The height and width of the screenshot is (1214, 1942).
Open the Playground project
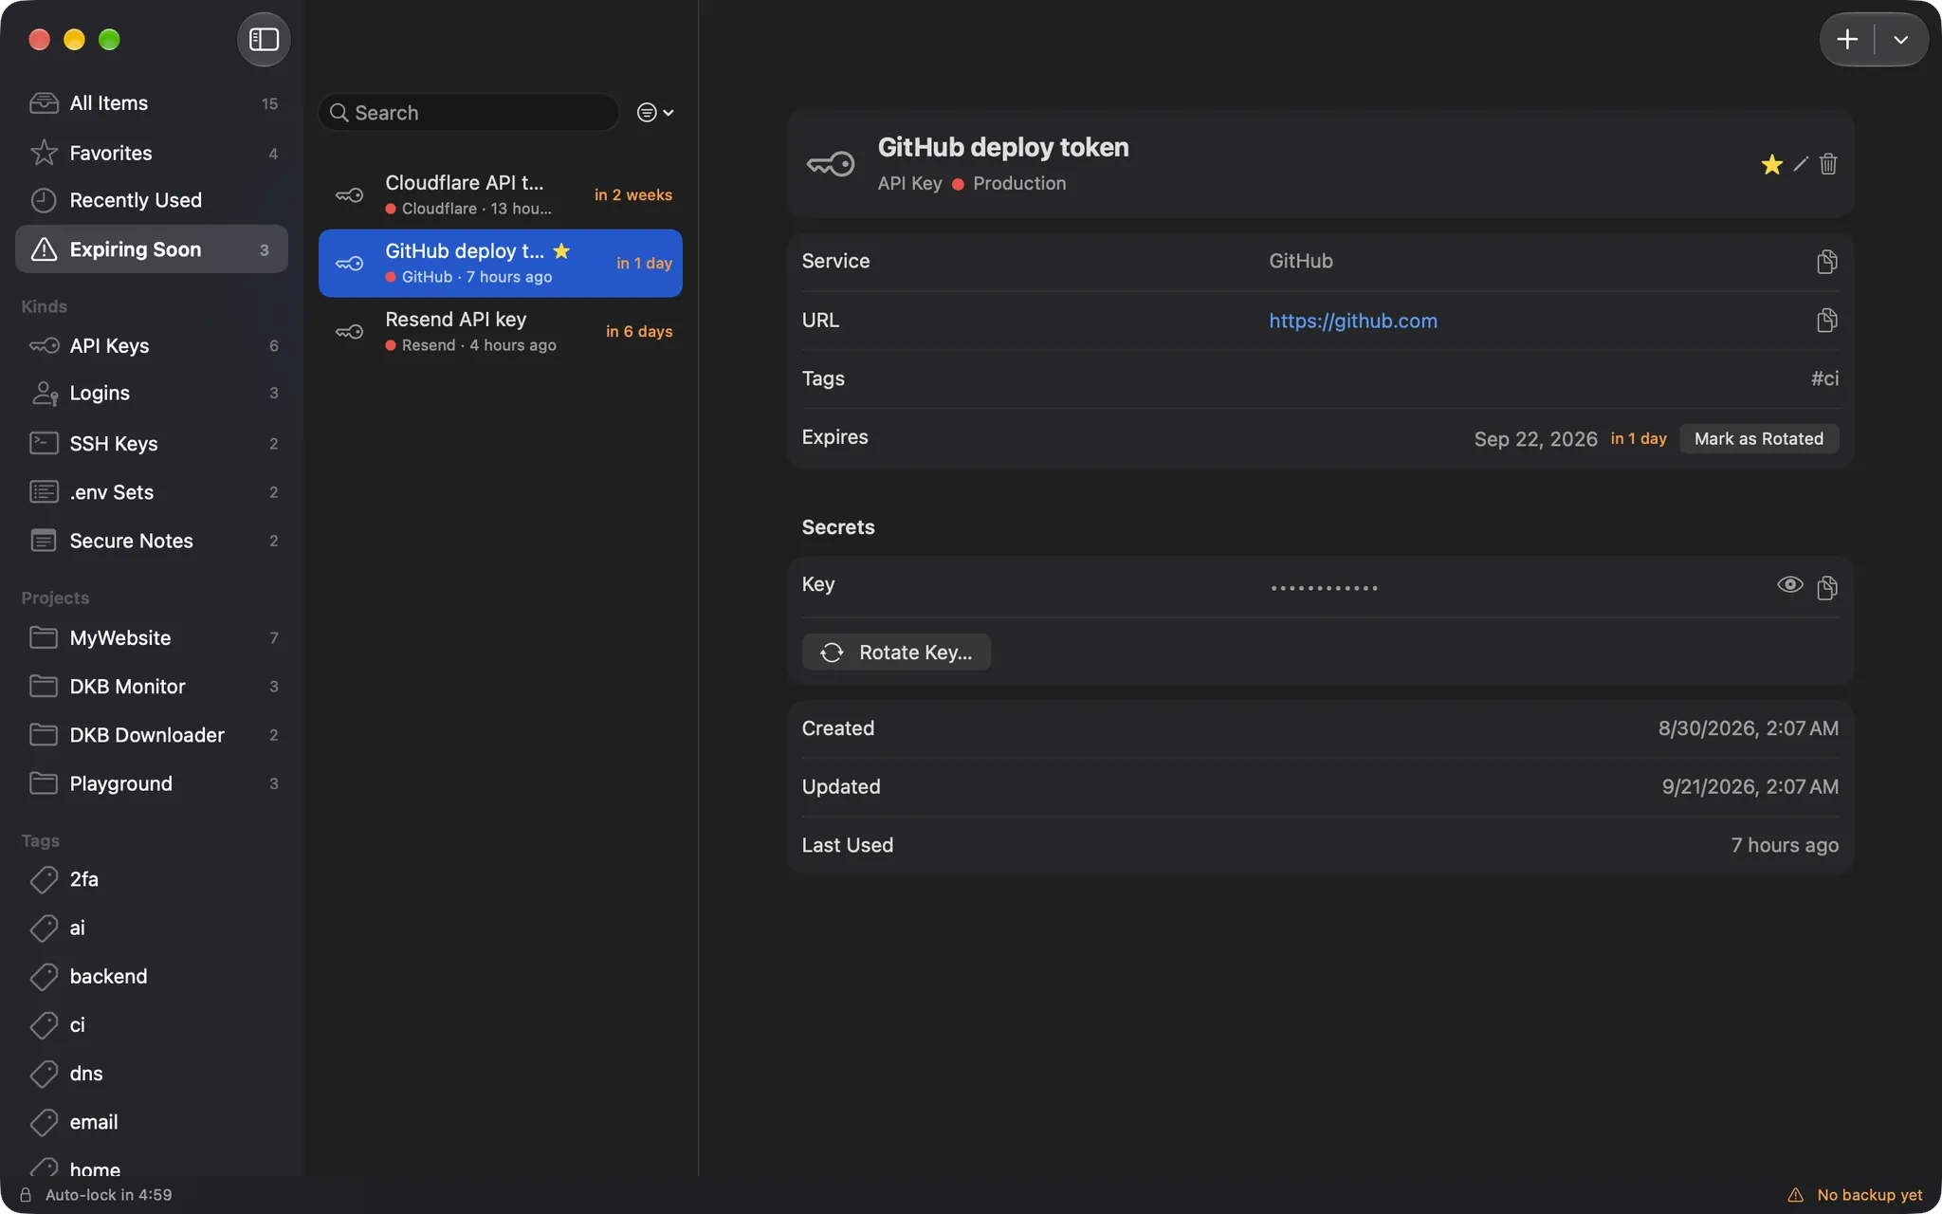(152, 783)
